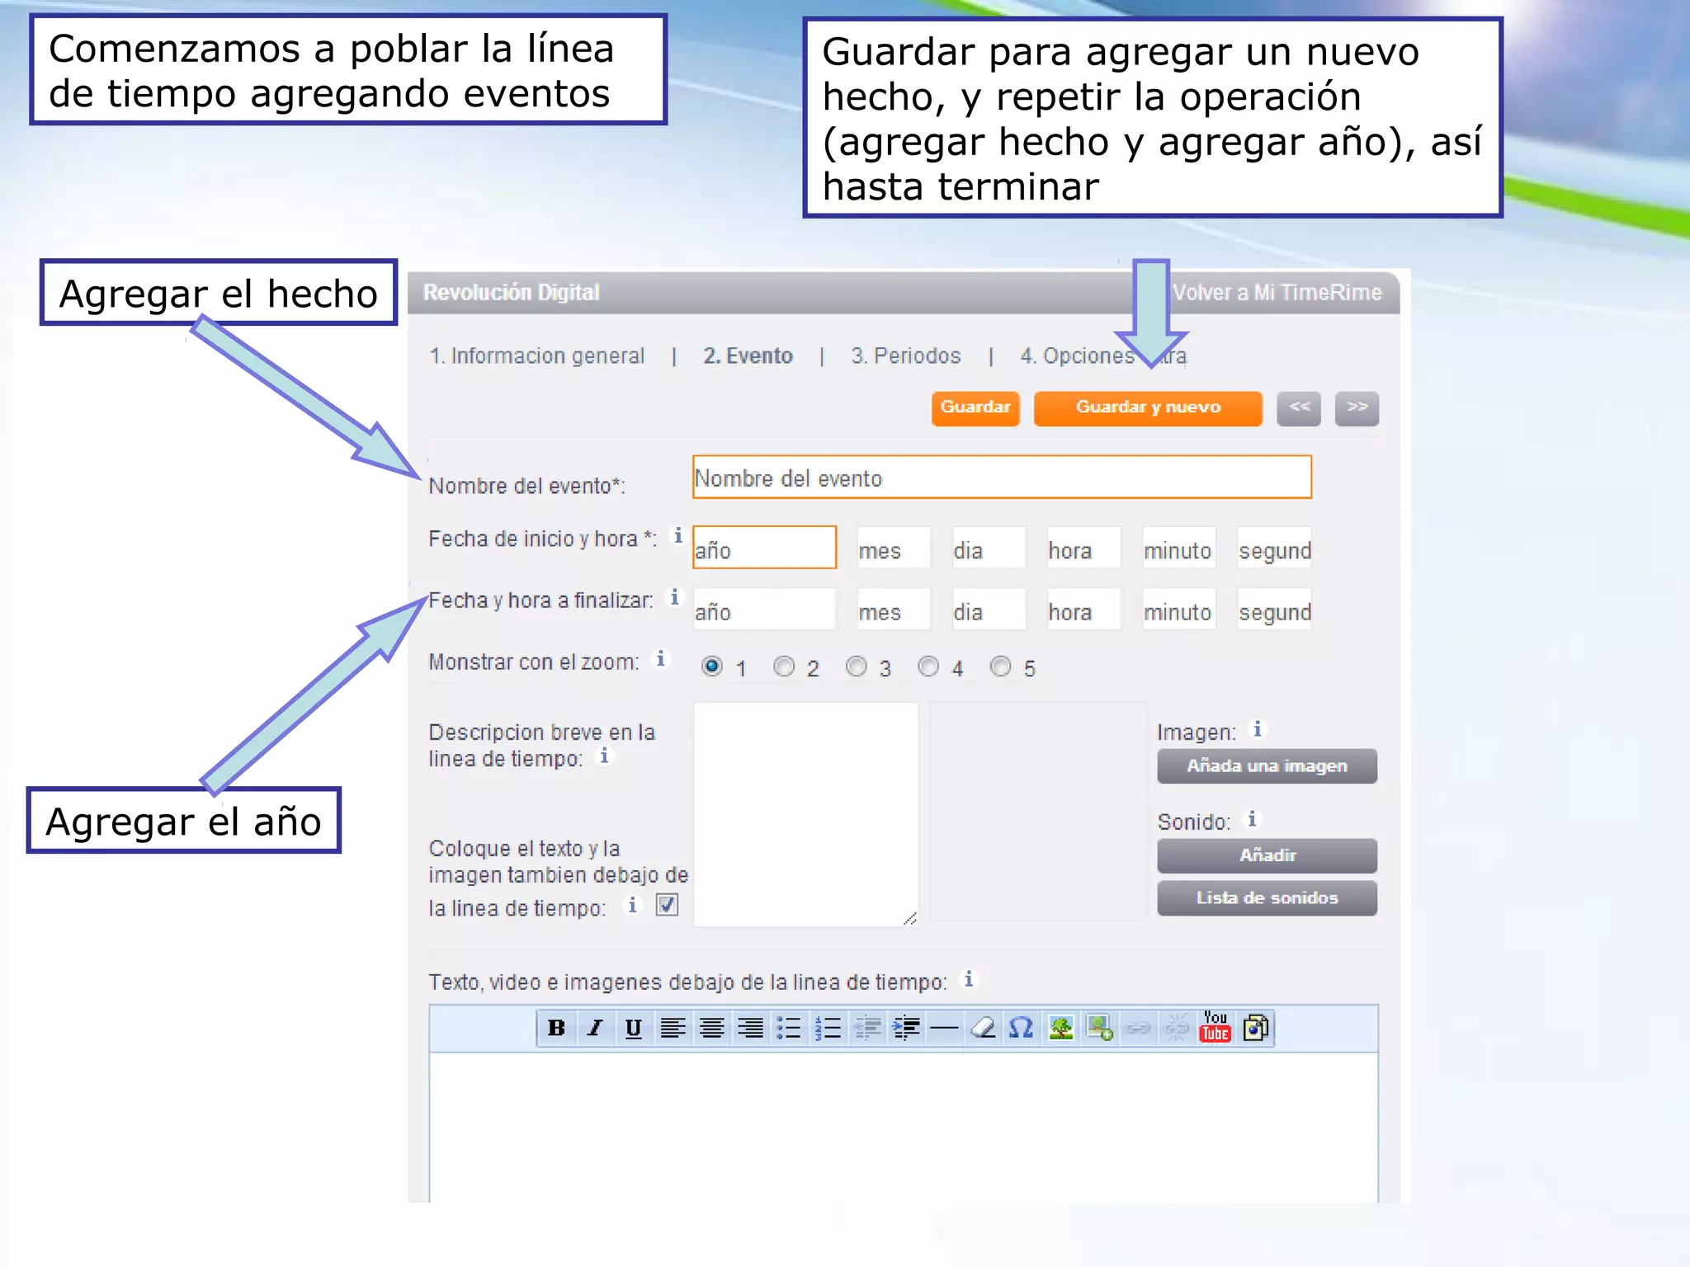1690x1267 pixels.
Task: Select zoom level 4 radio button
Action: 928,666
